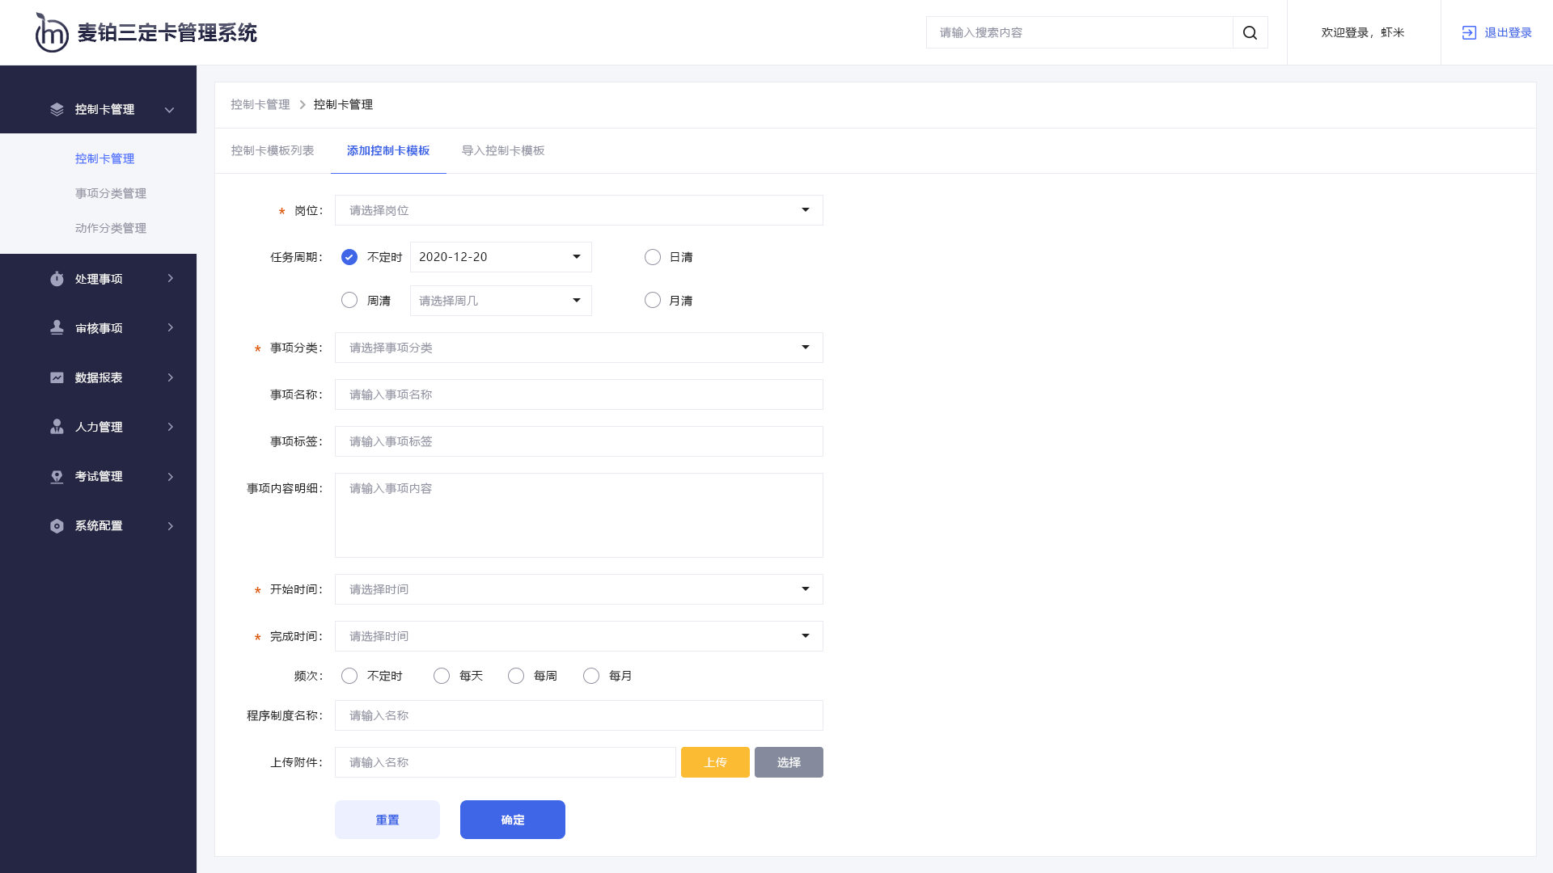The width and height of the screenshot is (1553, 873).
Task: Collapse the 控制卡管理 menu chevron
Action: pyautogui.click(x=169, y=109)
